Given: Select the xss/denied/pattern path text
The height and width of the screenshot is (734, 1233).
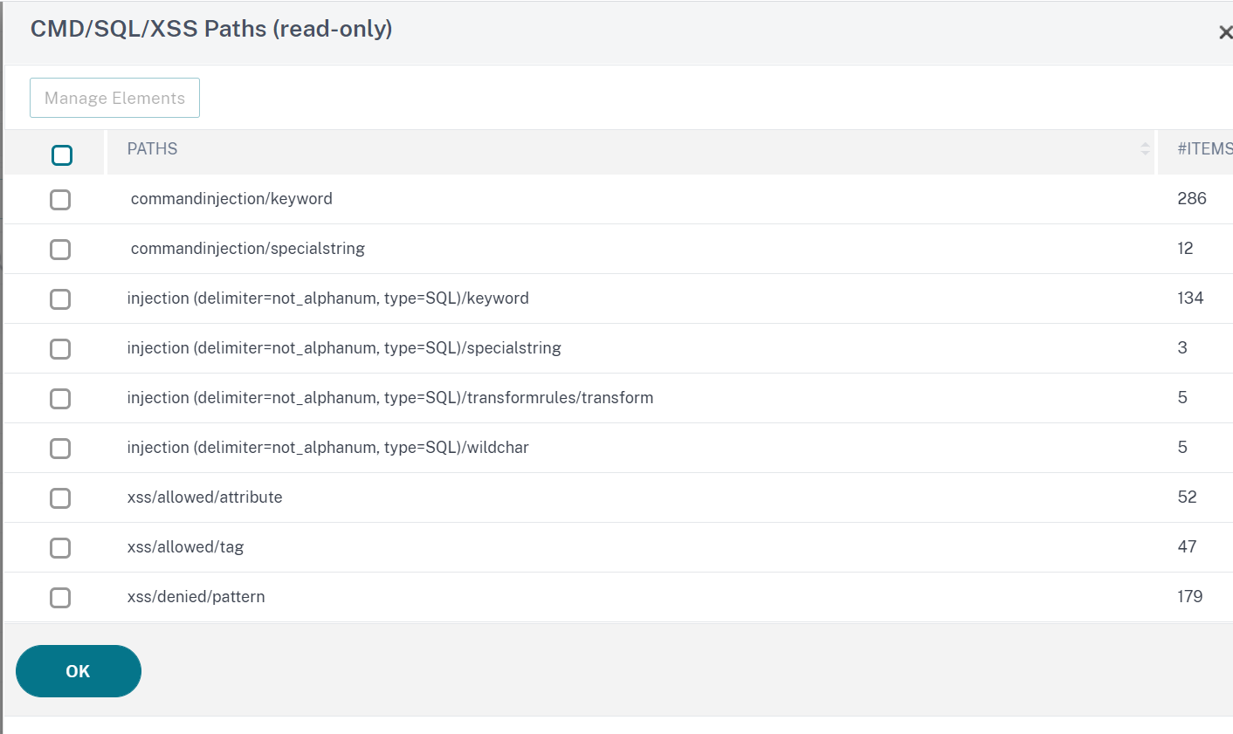Looking at the screenshot, I should pyautogui.click(x=196, y=597).
